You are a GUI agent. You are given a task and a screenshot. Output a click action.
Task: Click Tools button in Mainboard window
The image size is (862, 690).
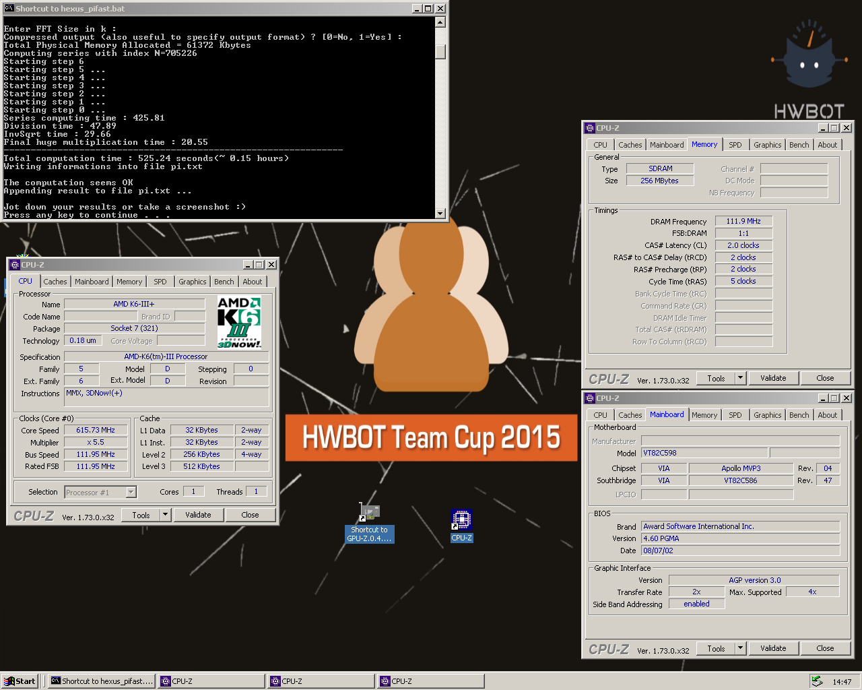pyautogui.click(x=717, y=648)
